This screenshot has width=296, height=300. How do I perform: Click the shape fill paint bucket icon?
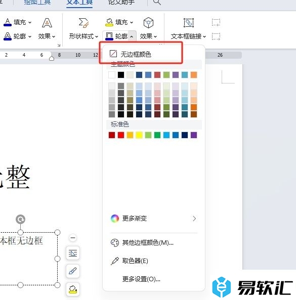point(109,22)
